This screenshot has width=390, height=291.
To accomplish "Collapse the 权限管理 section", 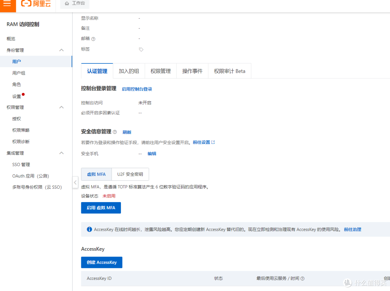I will [61, 107].
